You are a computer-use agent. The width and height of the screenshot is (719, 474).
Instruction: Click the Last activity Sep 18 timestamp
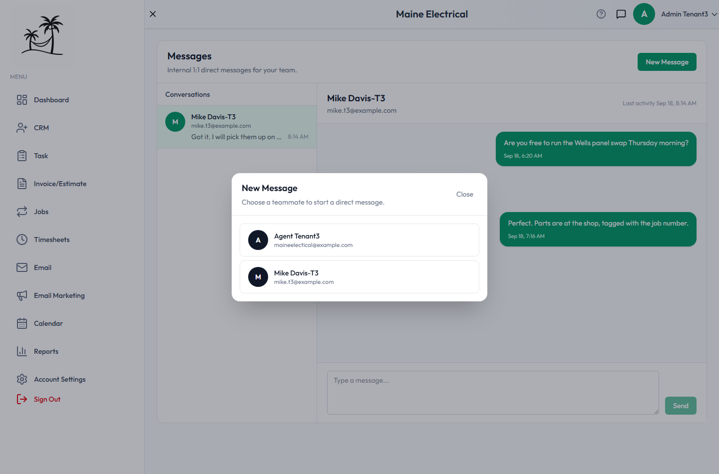(660, 103)
